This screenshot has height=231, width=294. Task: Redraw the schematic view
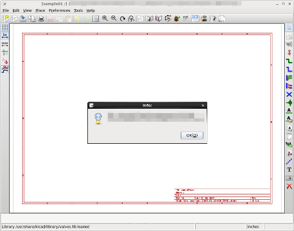point(122,19)
